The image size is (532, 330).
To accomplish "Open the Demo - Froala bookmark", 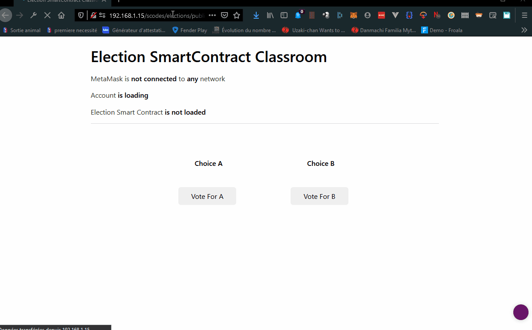I will 442,30.
